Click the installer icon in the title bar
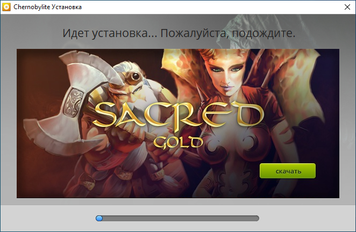This screenshot has height=232, width=356. point(6,7)
